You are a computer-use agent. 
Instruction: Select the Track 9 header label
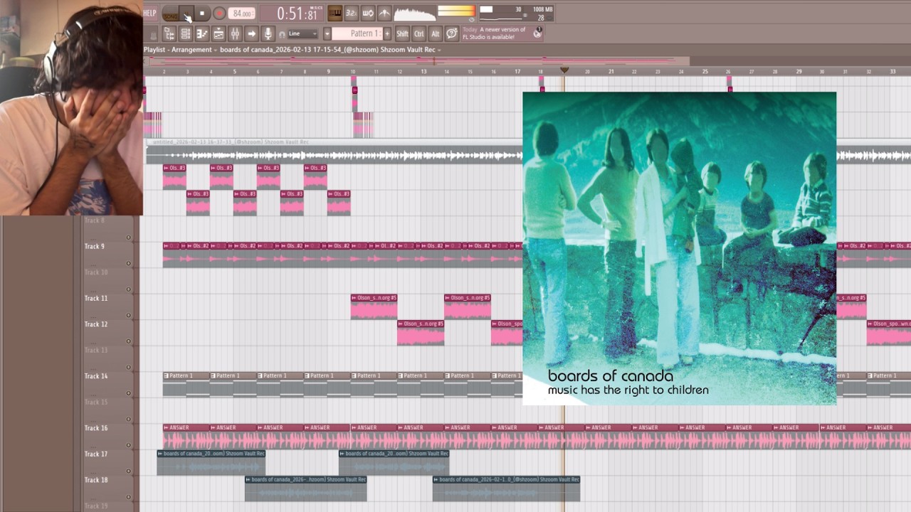pyautogui.click(x=95, y=247)
